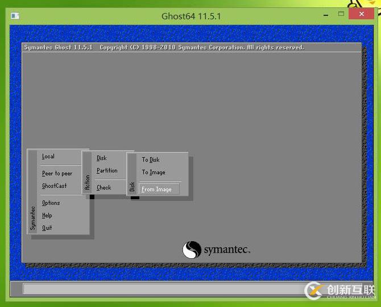The height and width of the screenshot is (307, 381).
Task: Select To Image in Disk submenu
Action: click(x=154, y=172)
